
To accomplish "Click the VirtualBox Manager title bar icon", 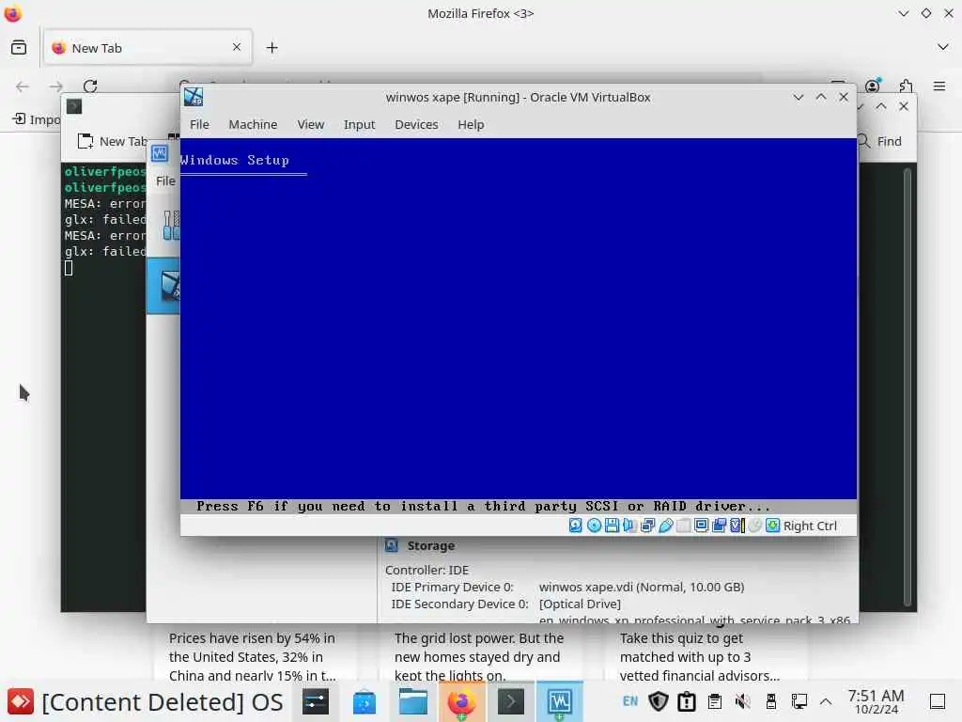I will [160, 153].
